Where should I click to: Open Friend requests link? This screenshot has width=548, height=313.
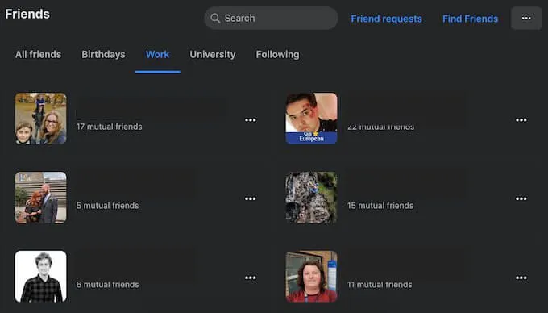386,19
